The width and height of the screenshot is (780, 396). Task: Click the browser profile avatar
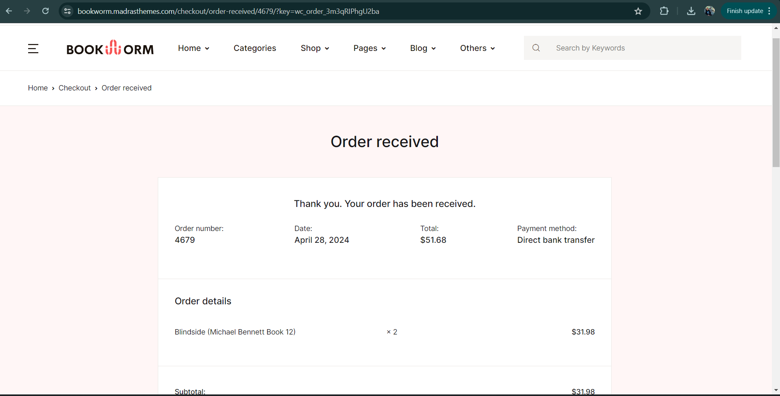(710, 11)
